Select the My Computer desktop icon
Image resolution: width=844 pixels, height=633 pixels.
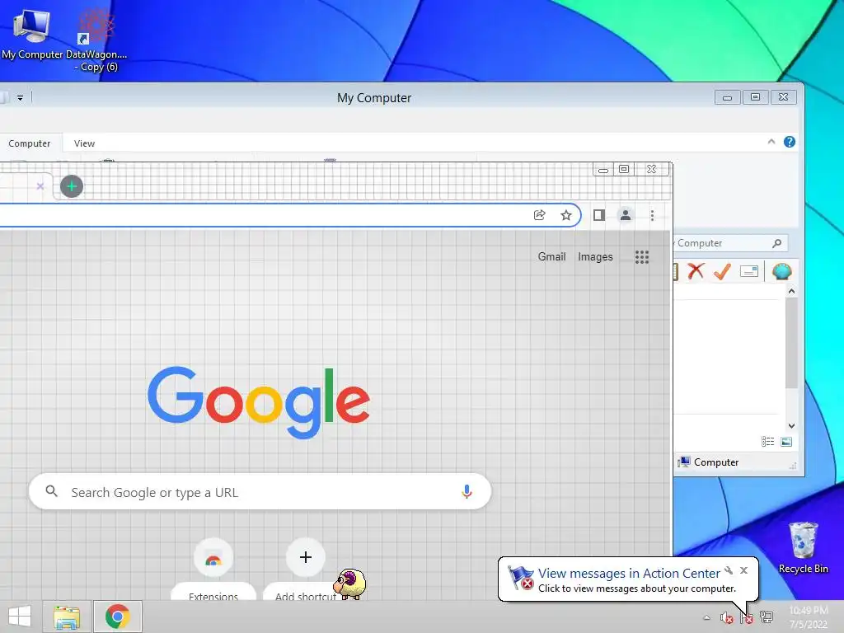32,34
